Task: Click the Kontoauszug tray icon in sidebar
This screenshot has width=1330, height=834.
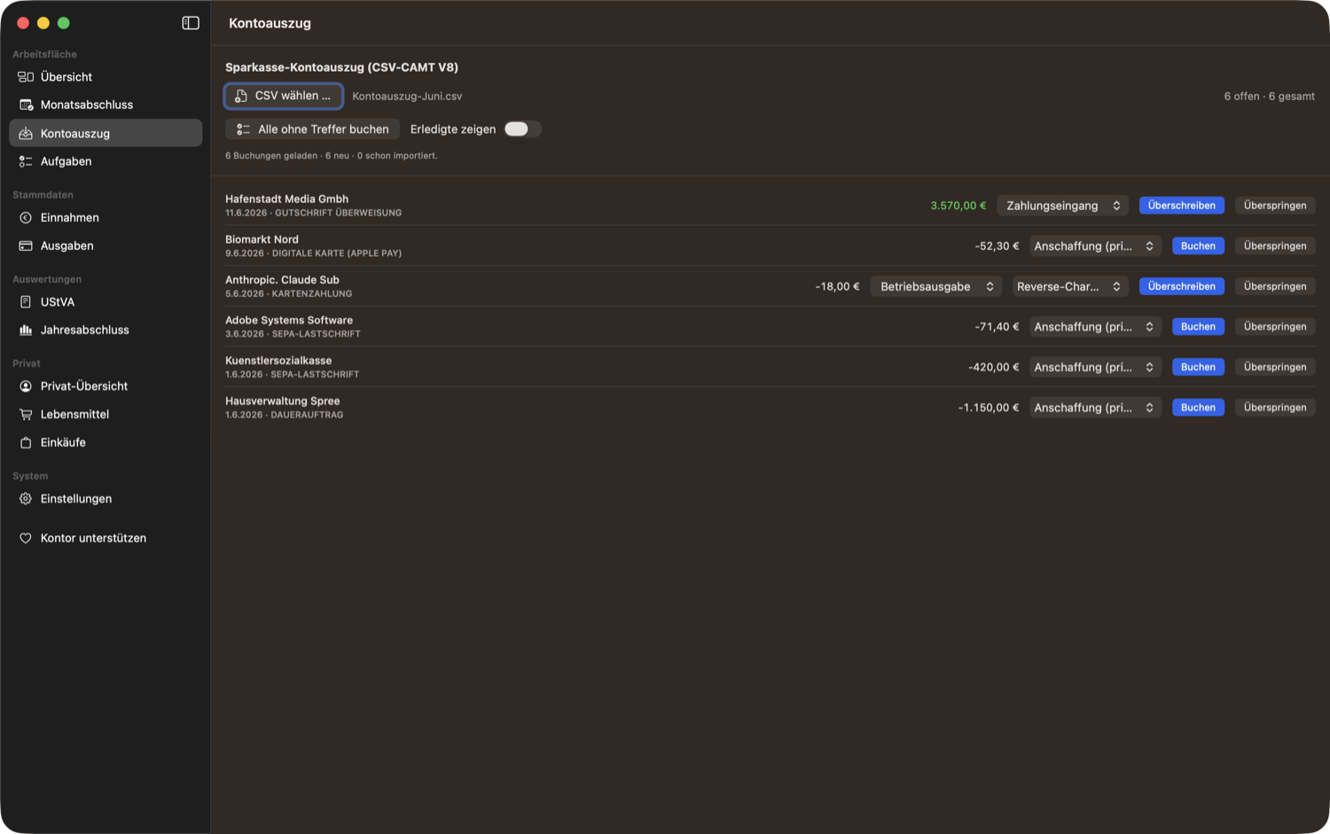Action: click(x=26, y=133)
